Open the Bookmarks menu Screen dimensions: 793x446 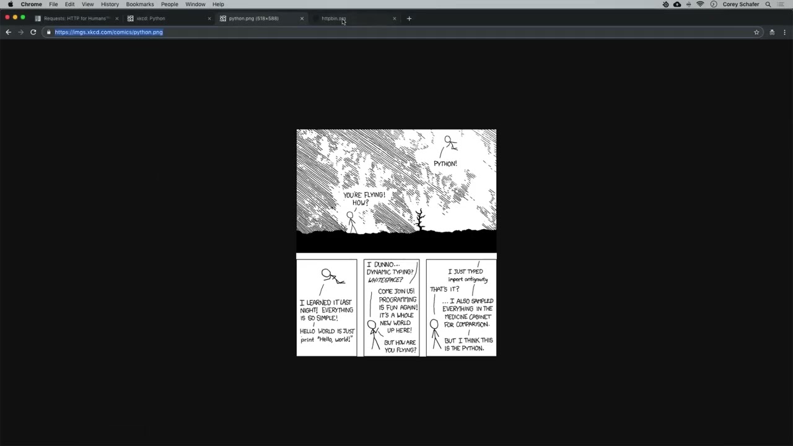[x=140, y=4]
